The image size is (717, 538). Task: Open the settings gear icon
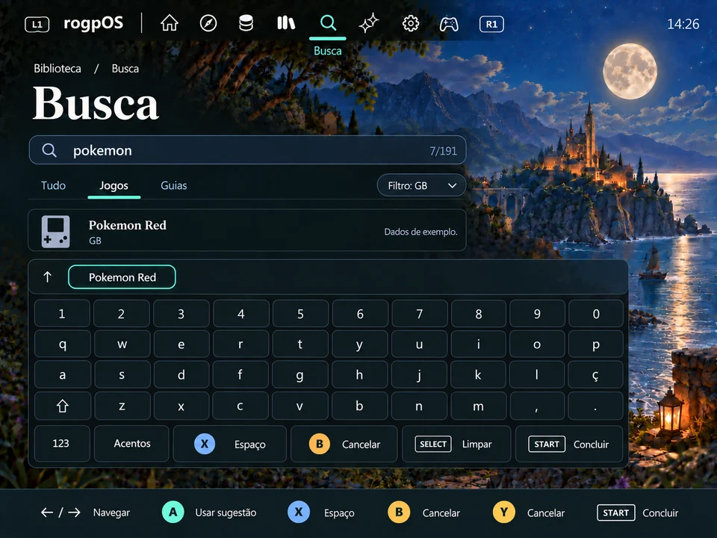pos(410,23)
